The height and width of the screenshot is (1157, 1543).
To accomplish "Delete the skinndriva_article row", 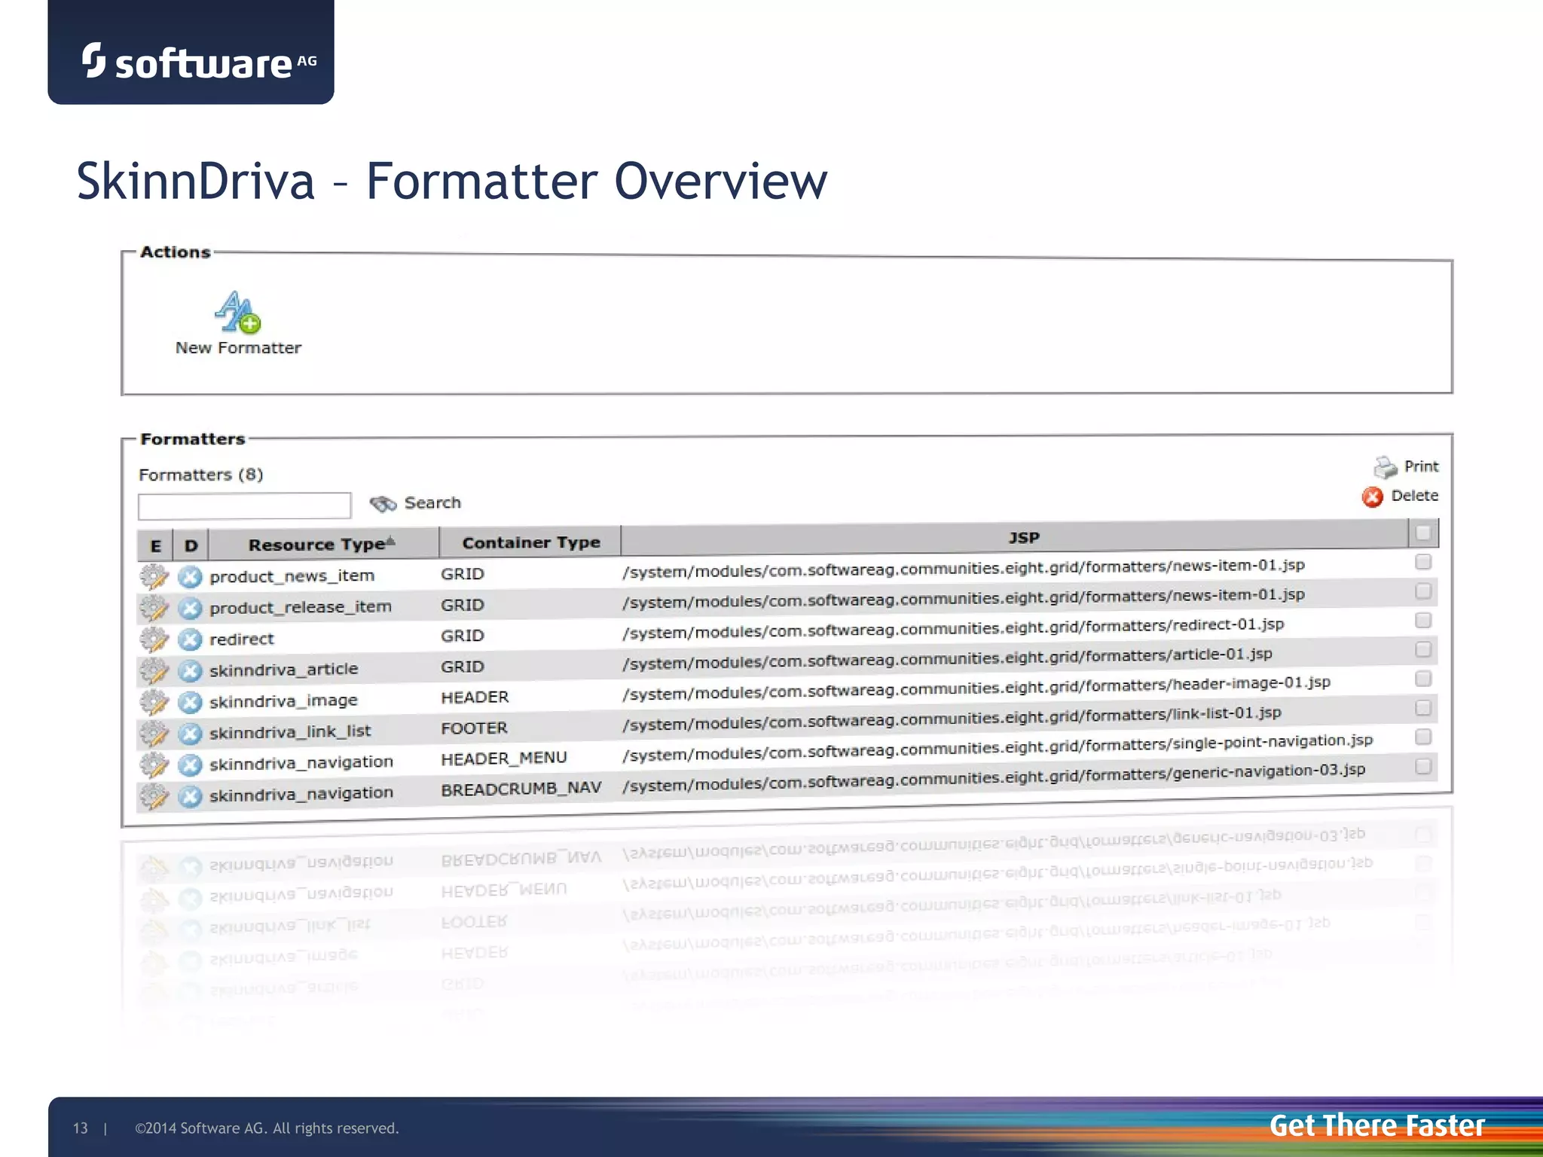I will pos(190,670).
